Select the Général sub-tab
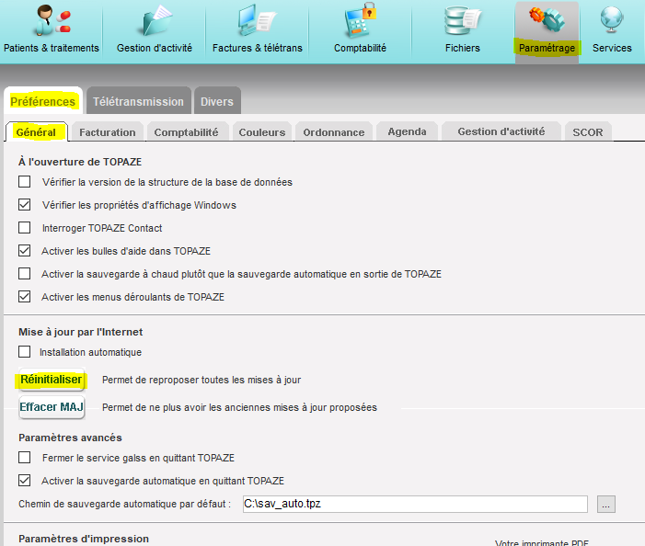The height and width of the screenshot is (546, 645). (x=36, y=132)
